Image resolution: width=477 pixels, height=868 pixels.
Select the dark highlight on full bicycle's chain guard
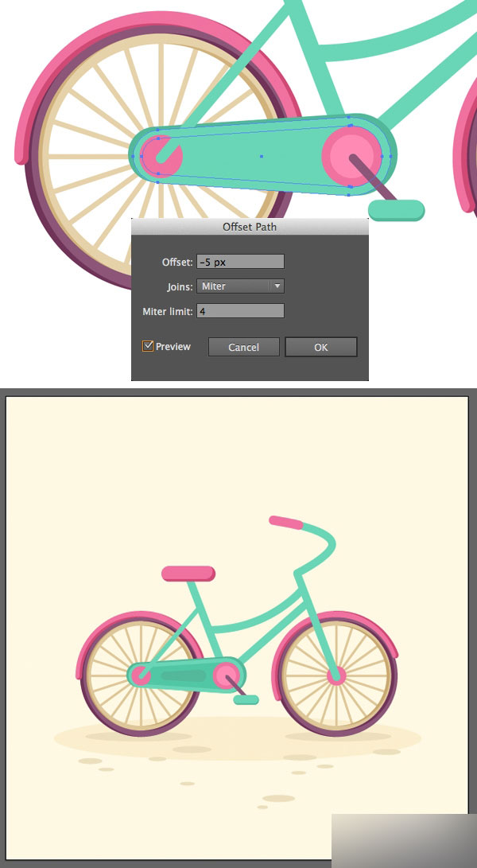click(x=183, y=675)
